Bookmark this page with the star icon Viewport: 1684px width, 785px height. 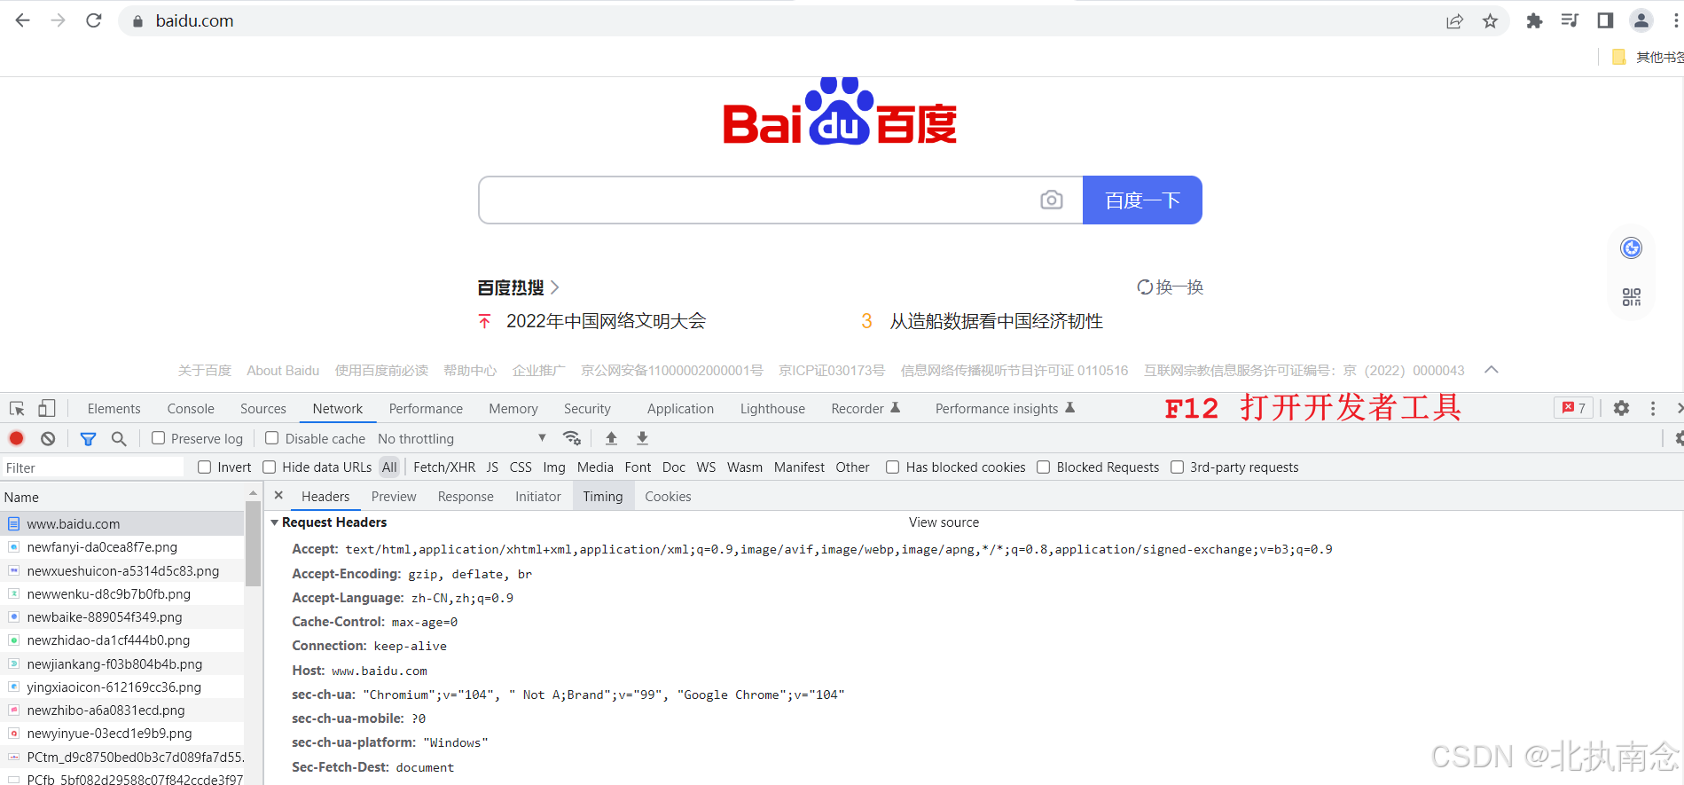pos(1490,21)
